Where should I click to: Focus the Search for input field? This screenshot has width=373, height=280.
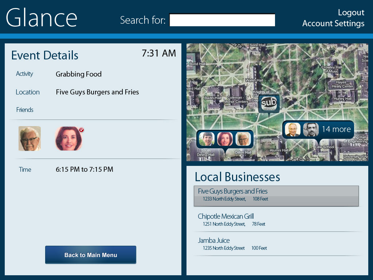(x=222, y=20)
